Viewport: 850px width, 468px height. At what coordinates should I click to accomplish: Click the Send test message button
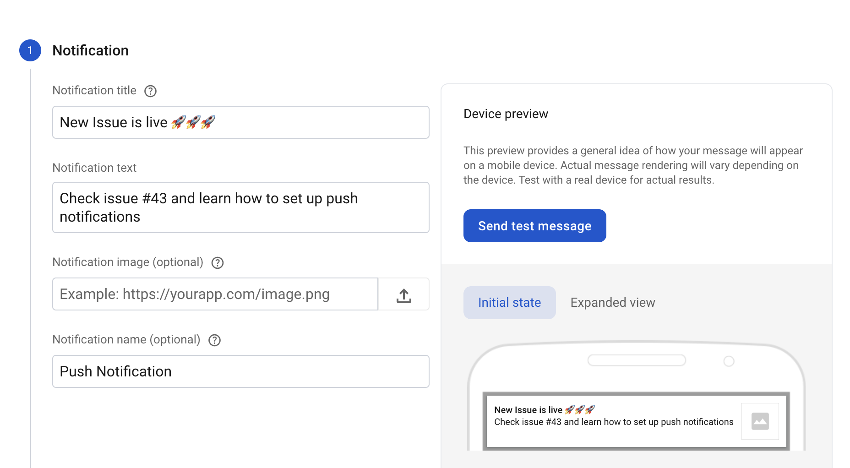click(534, 226)
